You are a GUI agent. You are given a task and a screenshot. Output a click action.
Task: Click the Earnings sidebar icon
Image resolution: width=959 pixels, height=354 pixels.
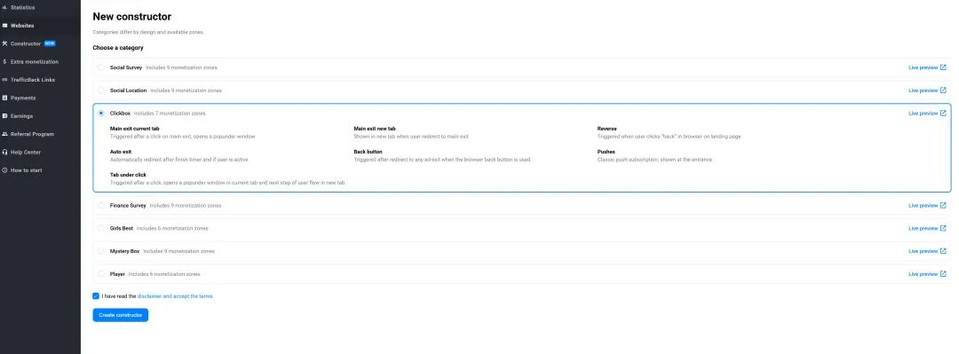pyautogui.click(x=5, y=115)
